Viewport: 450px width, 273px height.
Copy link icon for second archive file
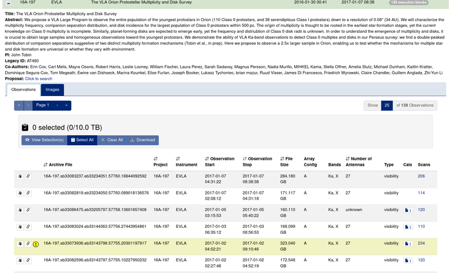coord(28,193)
